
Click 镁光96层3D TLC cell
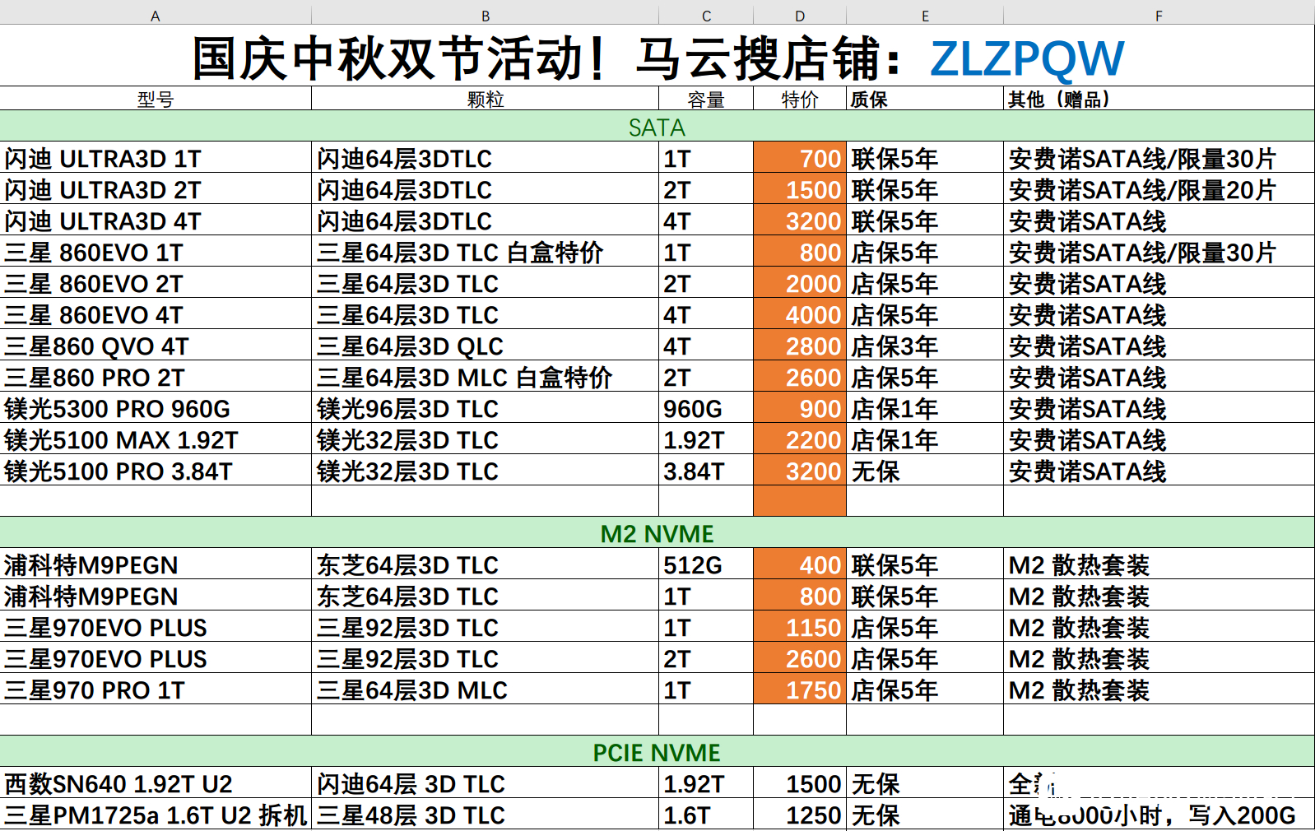point(485,408)
